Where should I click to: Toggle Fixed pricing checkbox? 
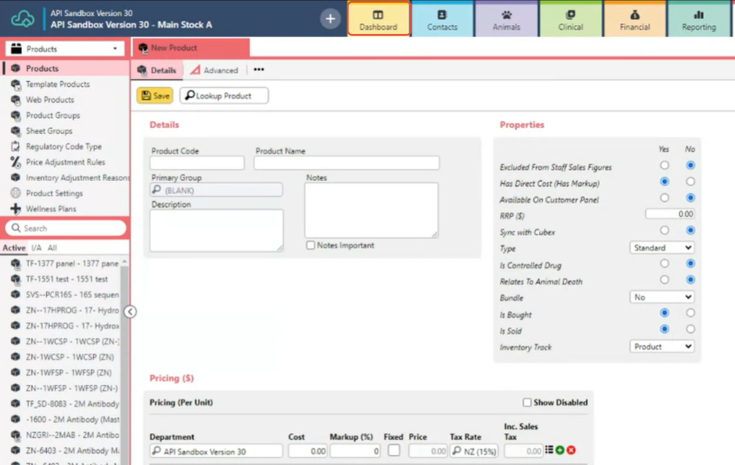(394, 450)
